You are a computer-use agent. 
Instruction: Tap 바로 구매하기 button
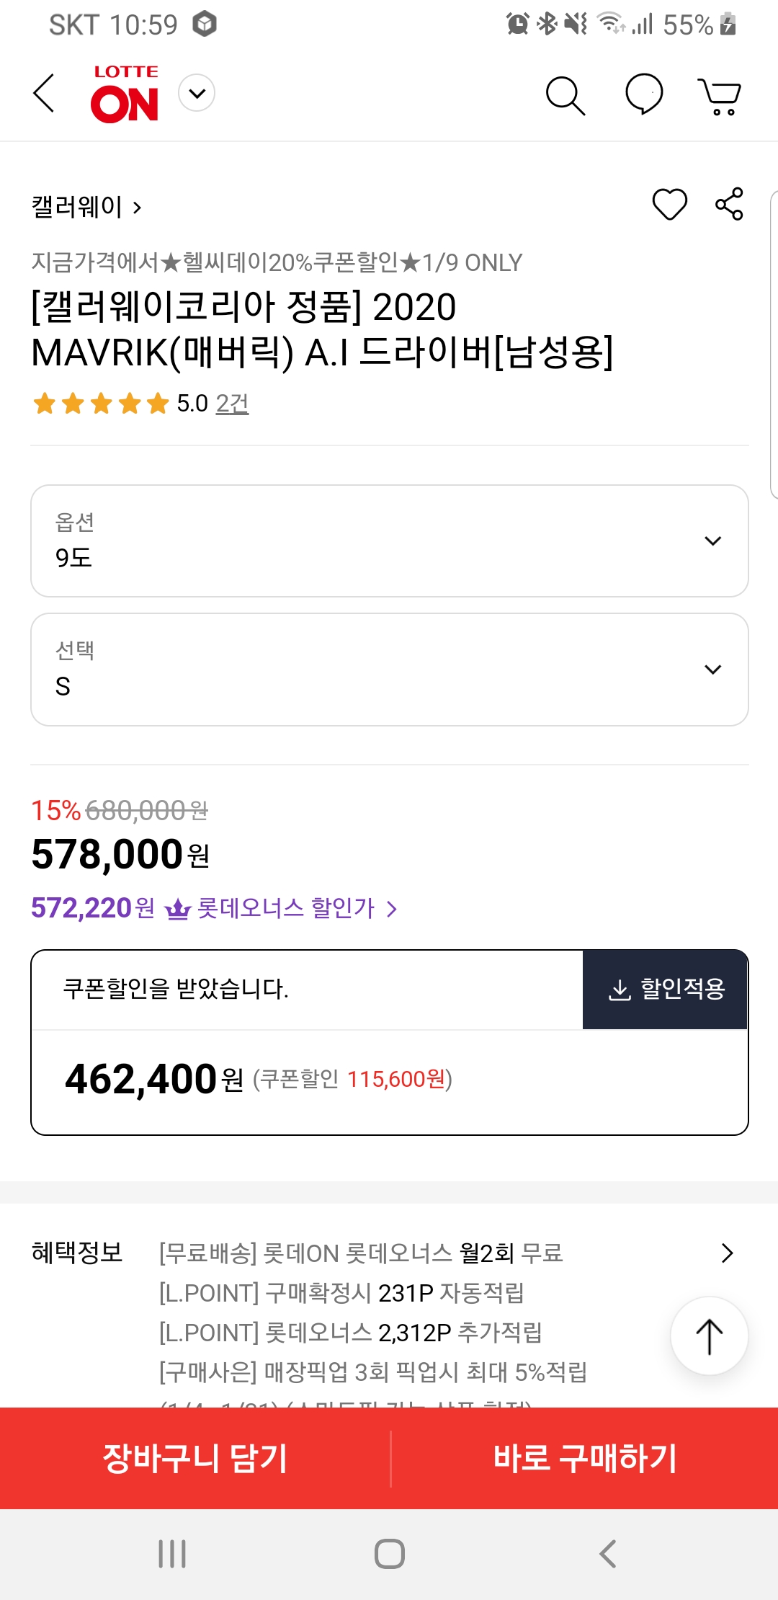584,1458
